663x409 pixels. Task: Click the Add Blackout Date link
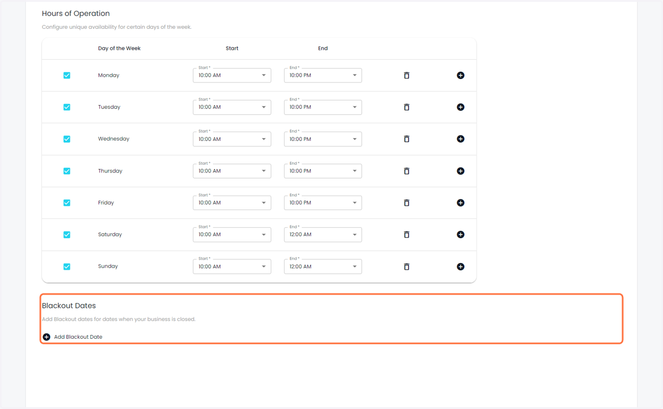78,337
